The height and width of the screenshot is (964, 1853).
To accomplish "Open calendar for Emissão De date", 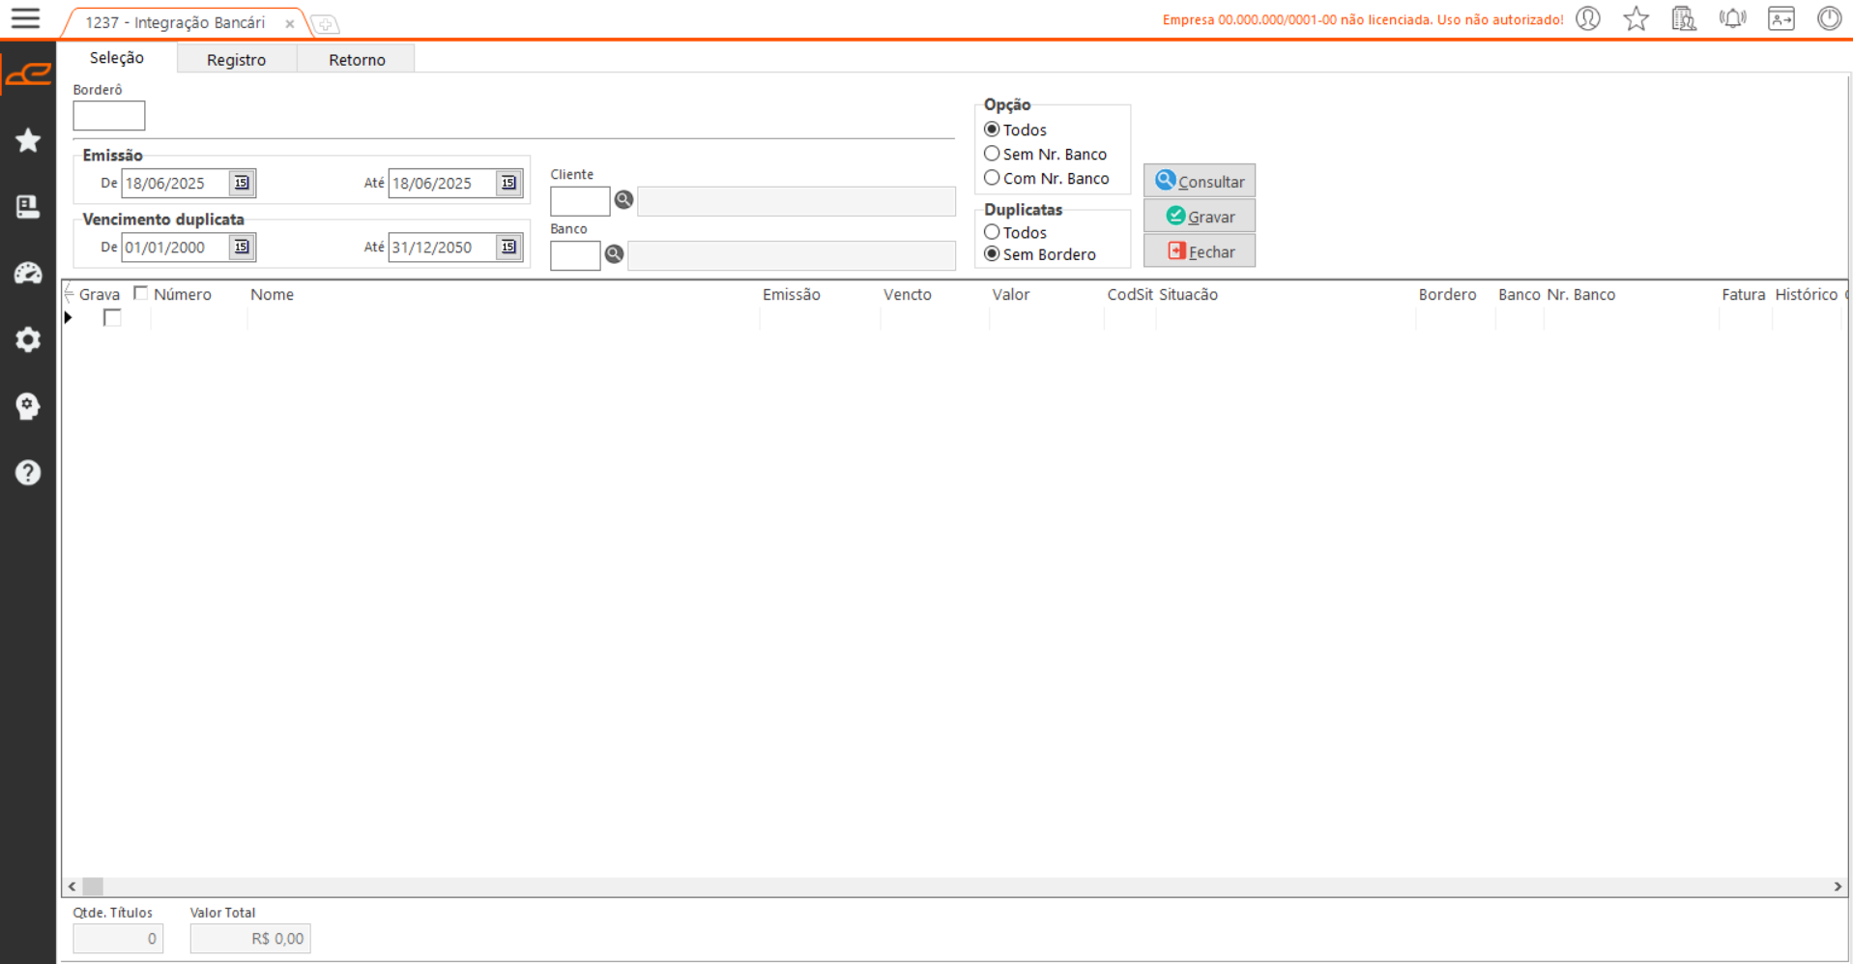I will point(242,183).
